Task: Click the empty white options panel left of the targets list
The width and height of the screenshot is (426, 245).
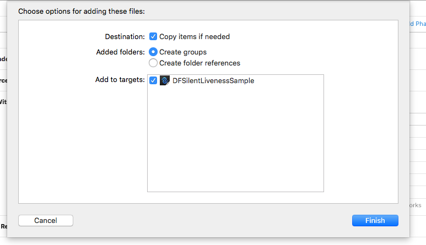Action: tap(83, 143)
